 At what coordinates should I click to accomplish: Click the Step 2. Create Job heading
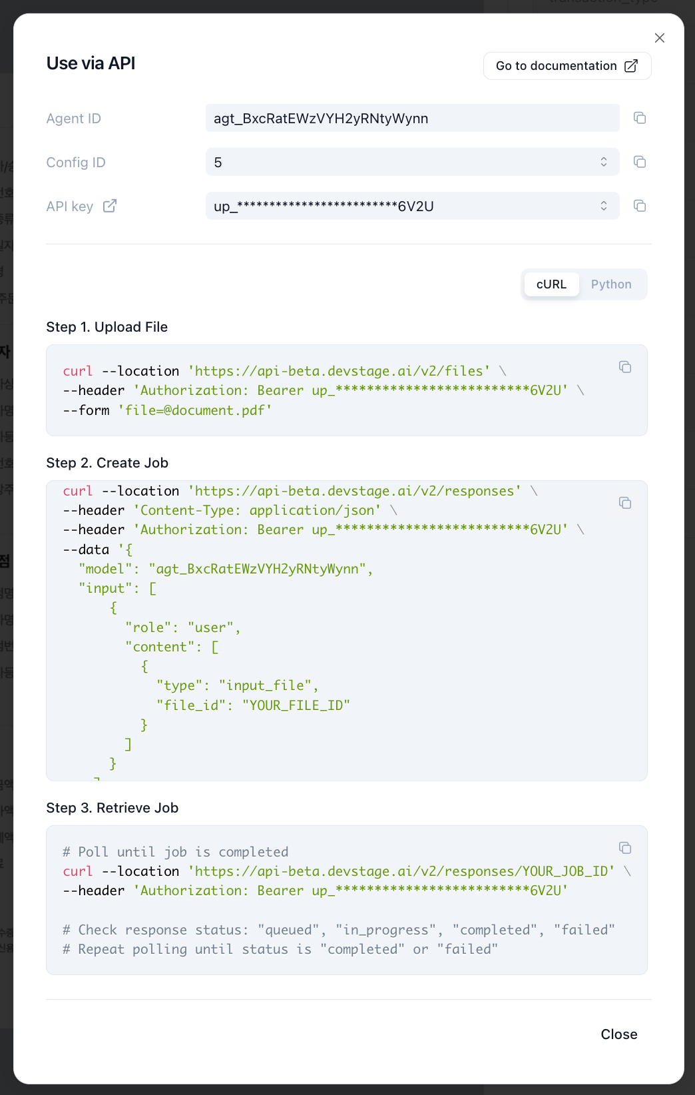point(107,463)
